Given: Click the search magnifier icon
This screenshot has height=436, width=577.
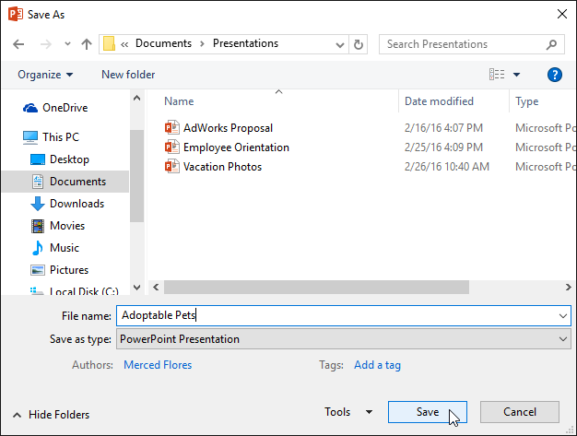Looking at the screenshot, I should 551,43.
